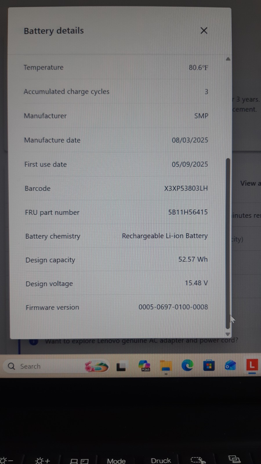Click the Lenovo Vantage taskbar icon
Viewport: 261px width, 464px height.
coord(252,365)
